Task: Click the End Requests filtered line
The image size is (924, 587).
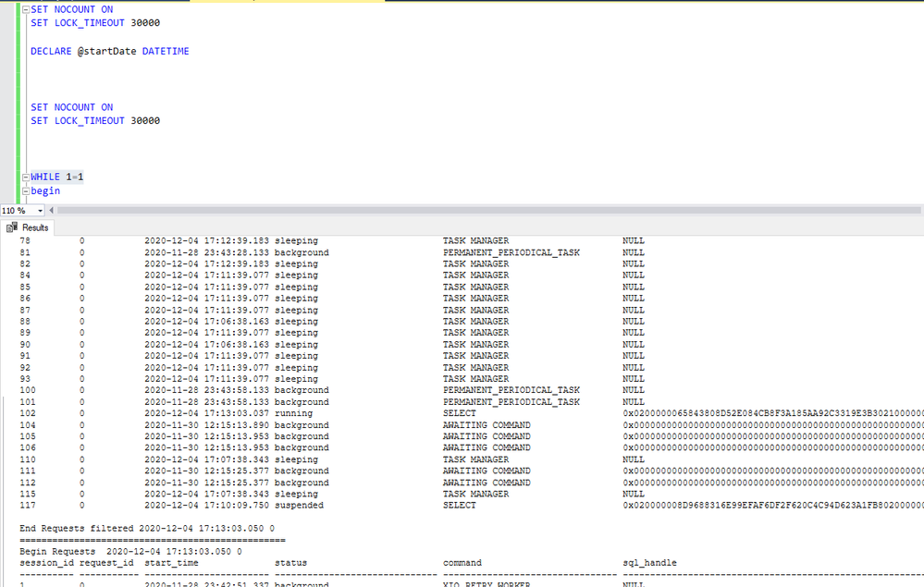Action: [147, 528]
